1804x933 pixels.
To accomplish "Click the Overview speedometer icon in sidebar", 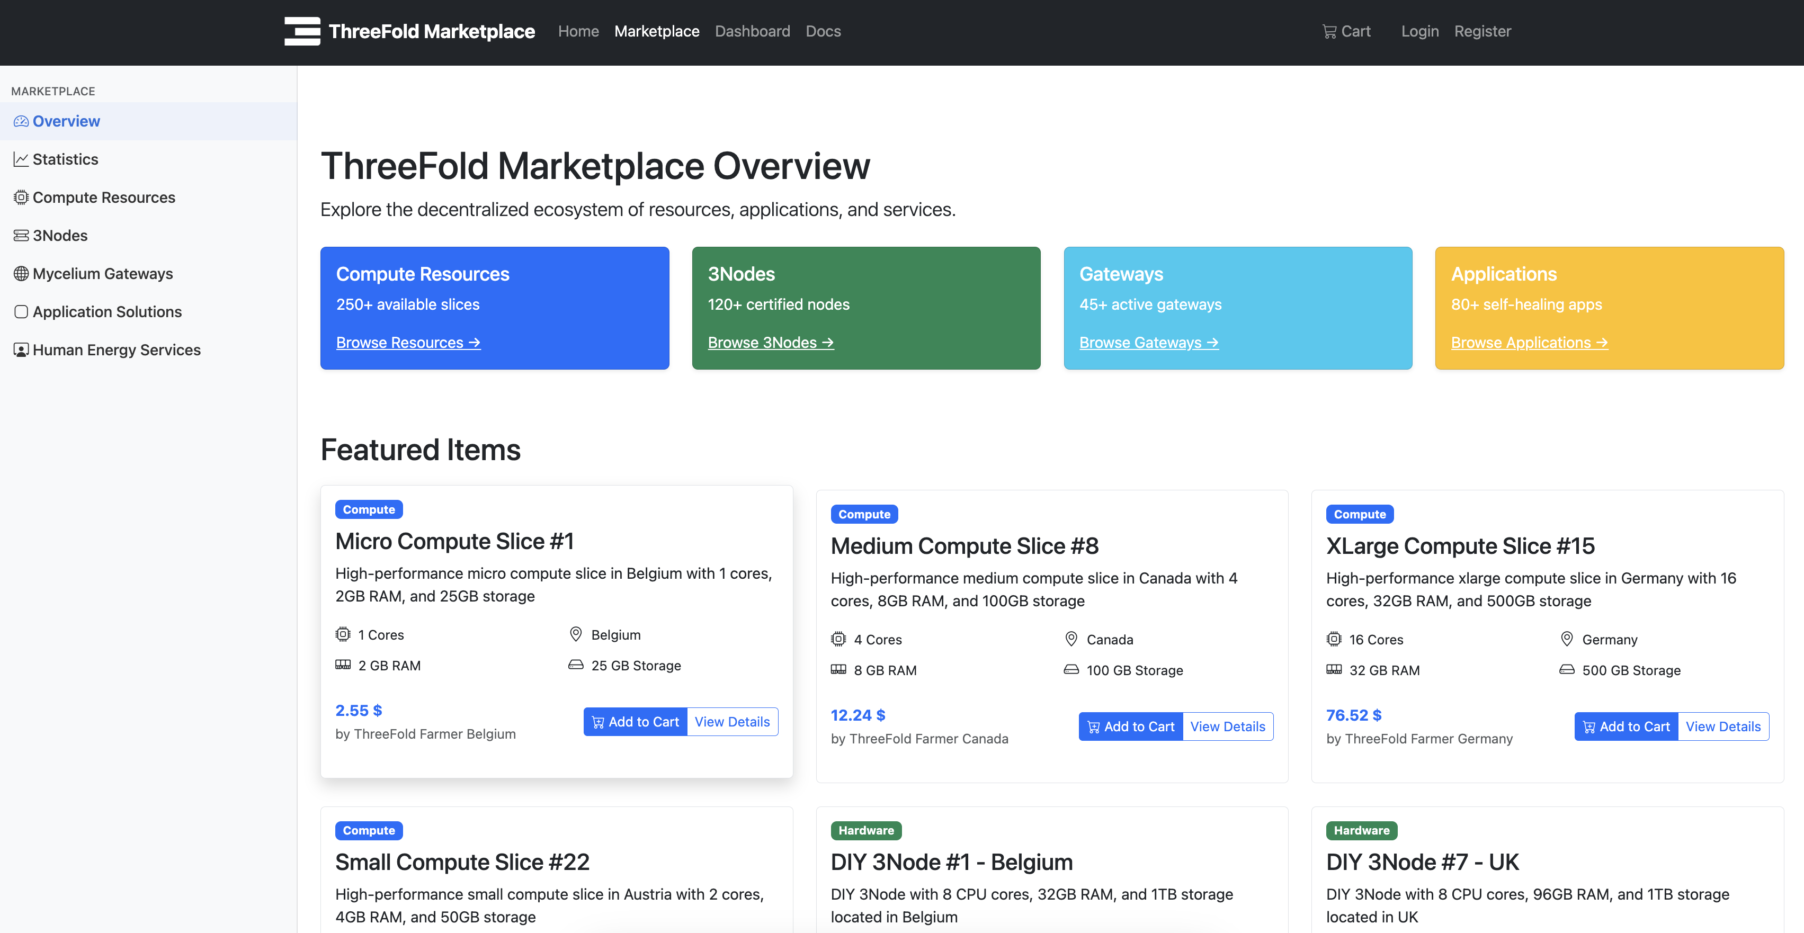I will click(x=21, y=121).
